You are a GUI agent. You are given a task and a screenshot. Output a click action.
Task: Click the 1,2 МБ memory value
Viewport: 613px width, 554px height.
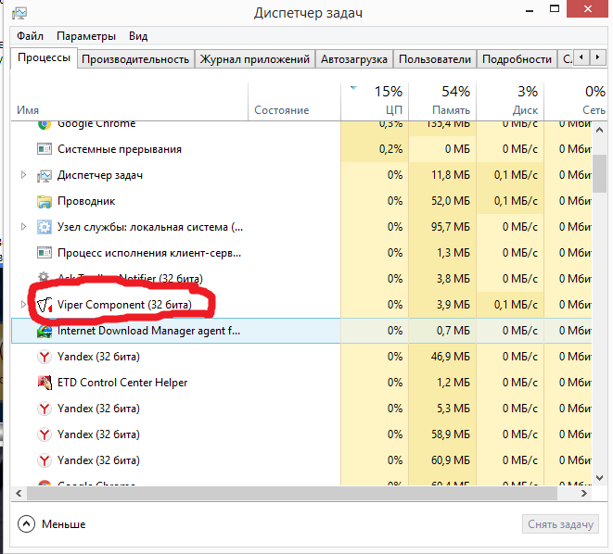coord(453,383)
